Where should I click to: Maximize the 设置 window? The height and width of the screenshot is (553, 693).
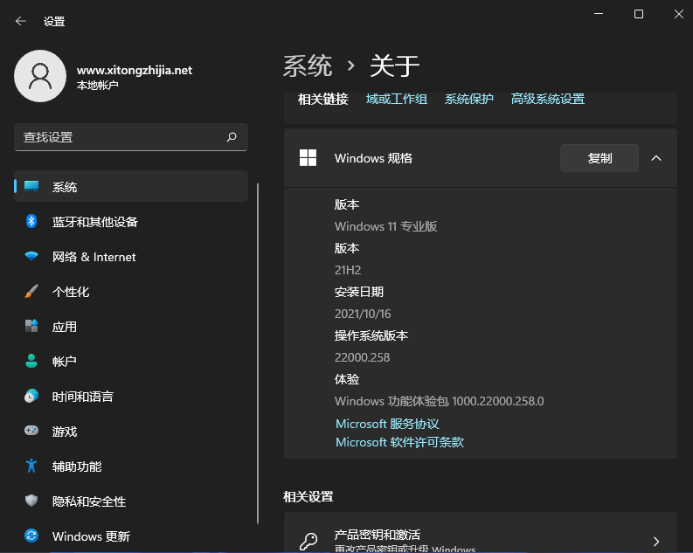click(639, 14)
